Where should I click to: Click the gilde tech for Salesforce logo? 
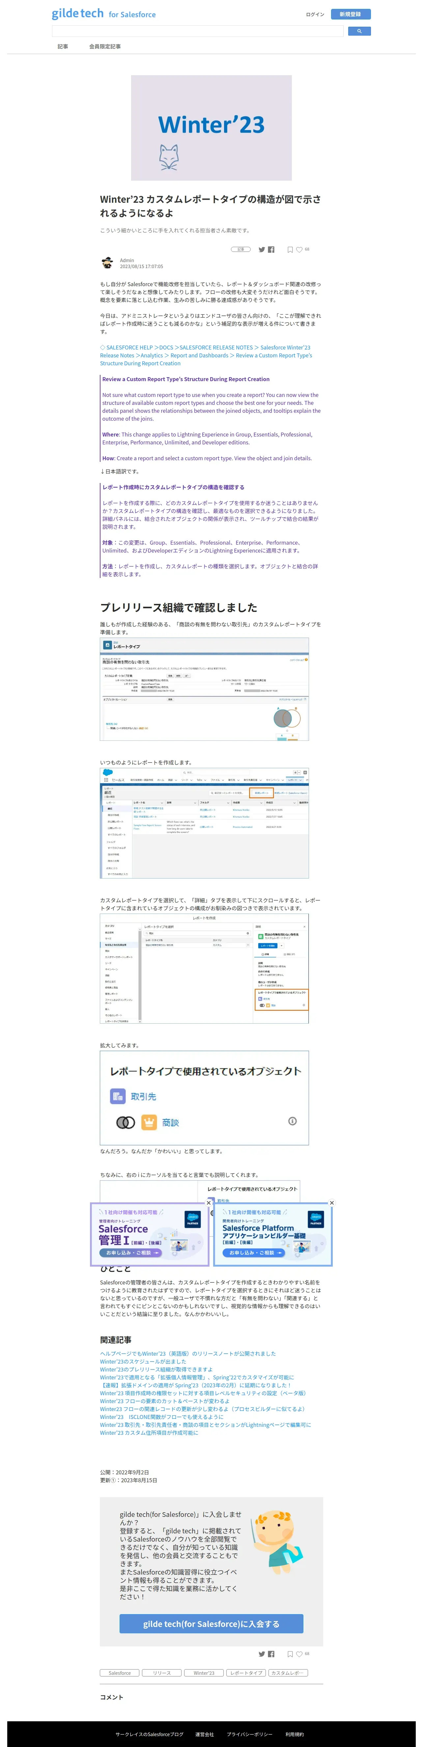pyautogui.click(x=104, y=14)
